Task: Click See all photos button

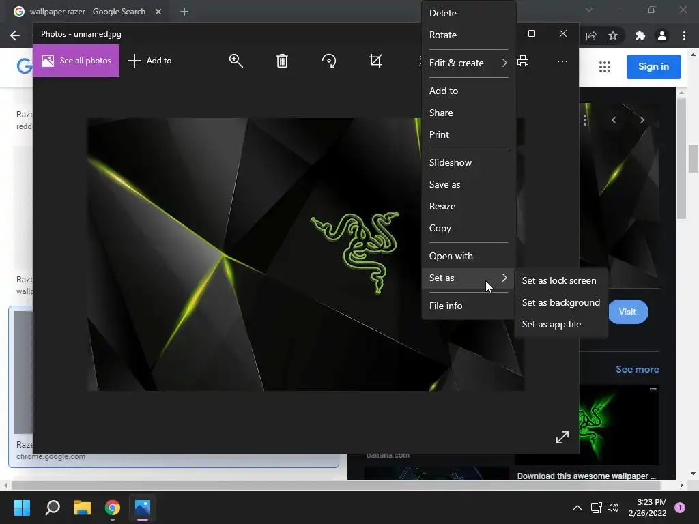Action: (76, 61)
